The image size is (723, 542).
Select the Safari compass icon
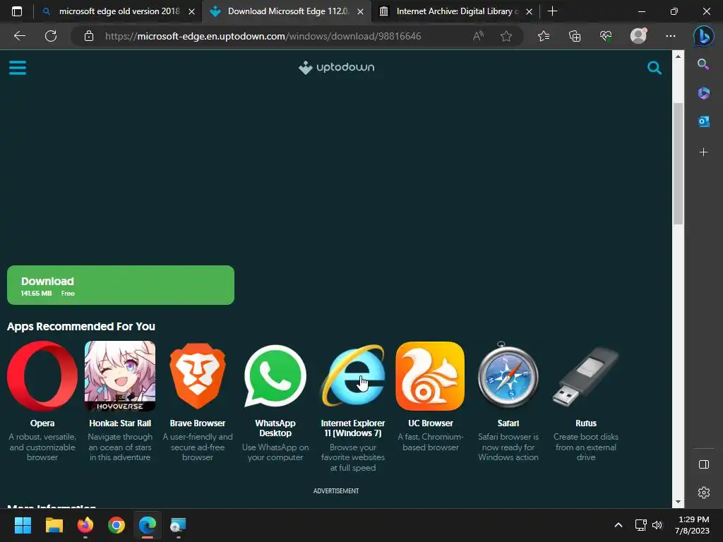(508, 376)
